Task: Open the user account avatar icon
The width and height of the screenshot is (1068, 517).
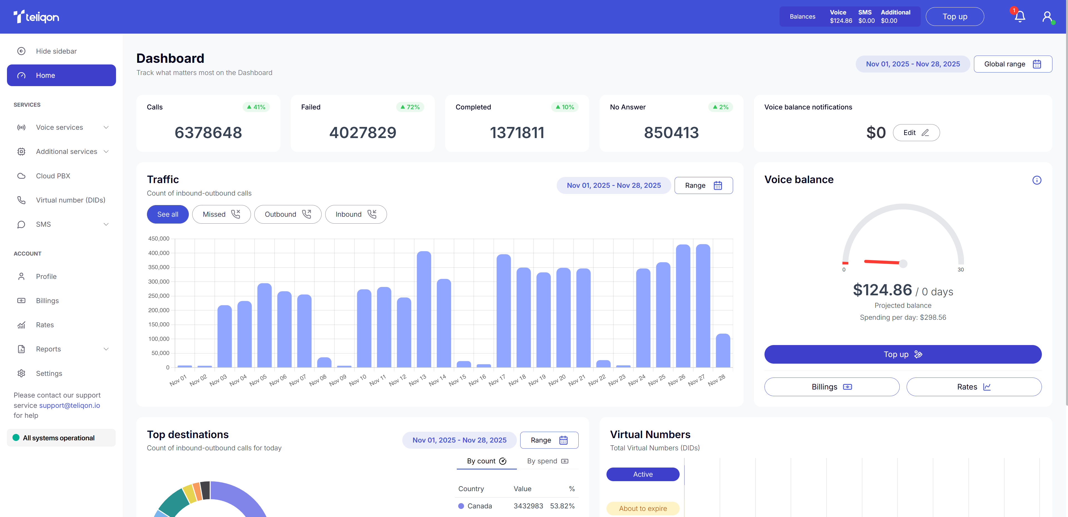Action: 1047,17
